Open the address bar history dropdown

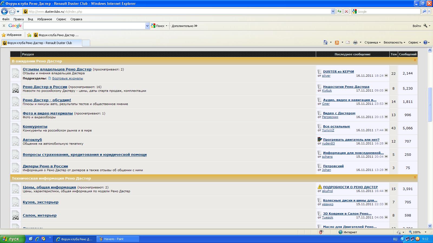333,11
